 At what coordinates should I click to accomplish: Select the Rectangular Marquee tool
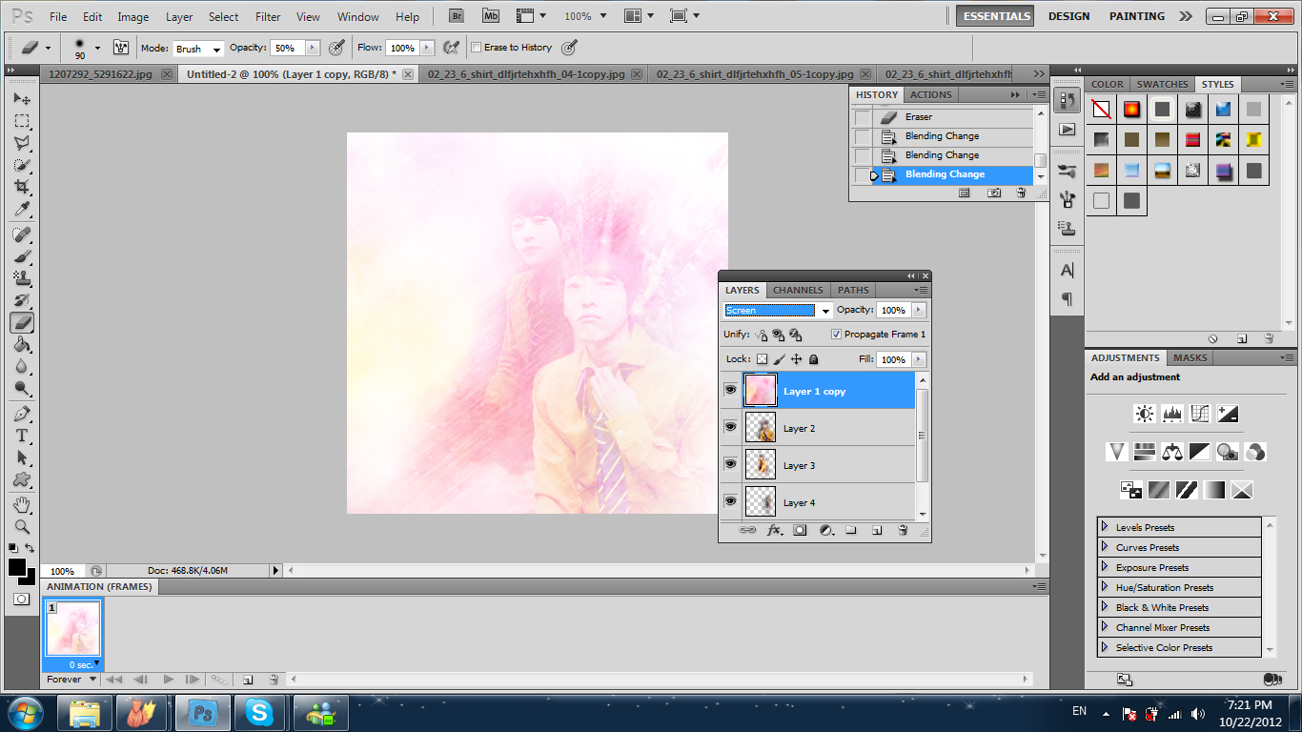pos(22,121)
